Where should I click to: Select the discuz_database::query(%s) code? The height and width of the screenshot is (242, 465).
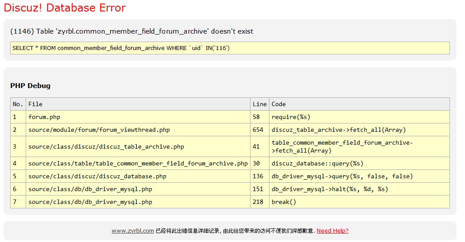pos(317,163)
